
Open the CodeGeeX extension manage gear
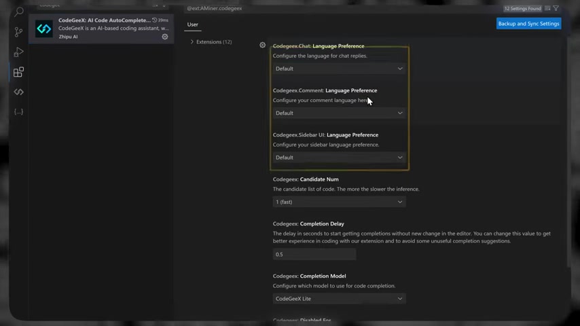point(165,37)
